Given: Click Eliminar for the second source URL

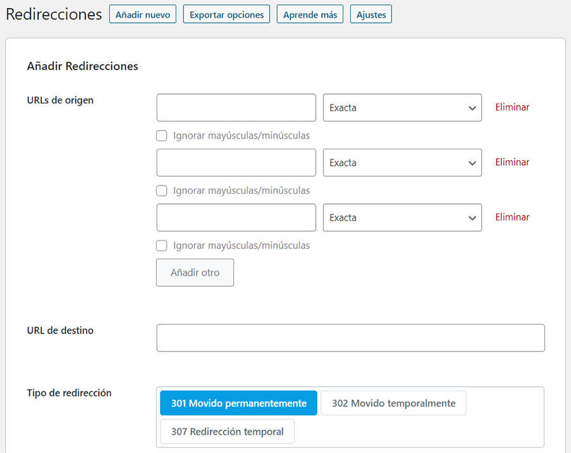Looking at the screenshot, I should click(512, 162).
